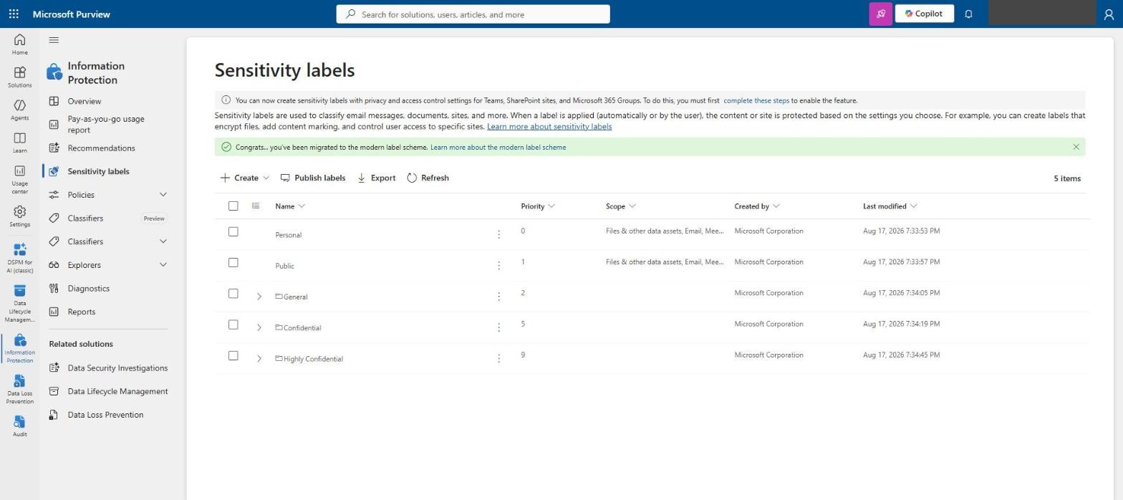The width and height of the screenshot is (1123, 500).
Task: Collapse the navigation hamburger menu
Action: 54,40
